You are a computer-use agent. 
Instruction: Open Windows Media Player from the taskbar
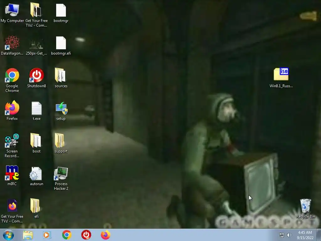(47, 235)
